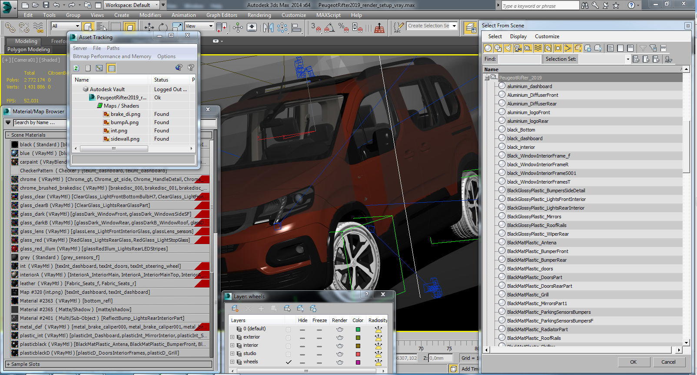Expand the interior layer tree
The width and height of the screenshot is (697, 375).
click(232, 345)
